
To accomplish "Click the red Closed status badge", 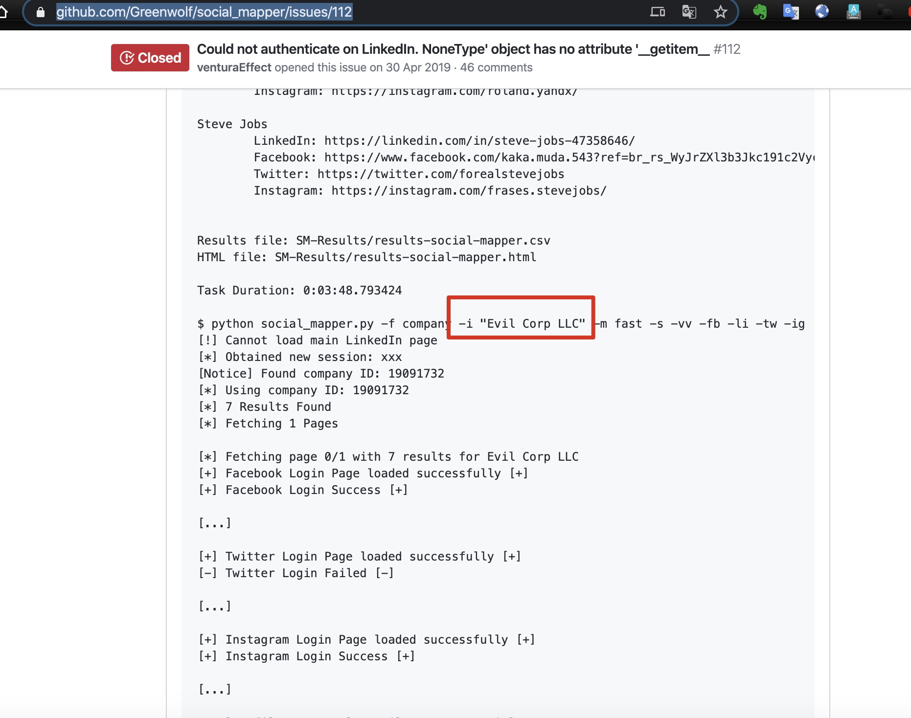I will 150,58.
